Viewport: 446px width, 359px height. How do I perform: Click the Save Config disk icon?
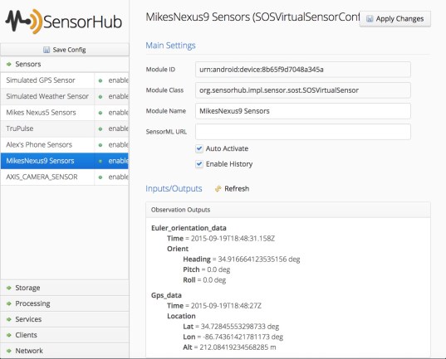47,50
